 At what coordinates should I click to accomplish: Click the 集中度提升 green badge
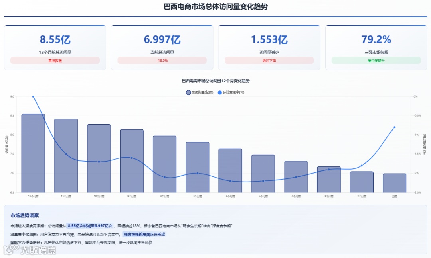(376, 60)
